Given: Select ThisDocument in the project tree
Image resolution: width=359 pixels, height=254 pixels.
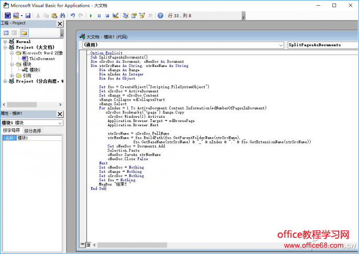Looking at the screenshot, I should tap(41, 59).
